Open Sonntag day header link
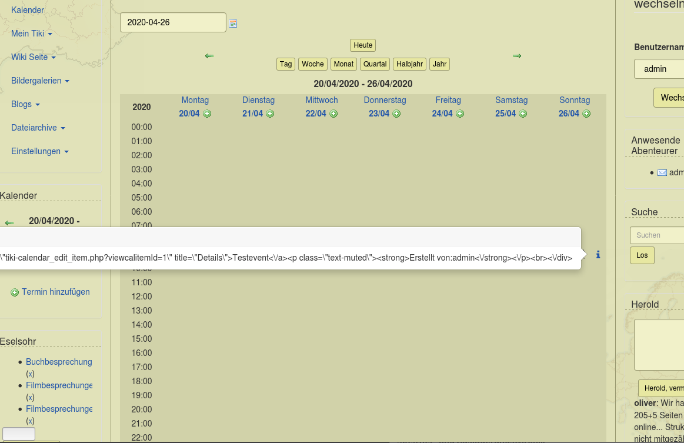Viewport: 684px width, 443px height. point(575,100)
